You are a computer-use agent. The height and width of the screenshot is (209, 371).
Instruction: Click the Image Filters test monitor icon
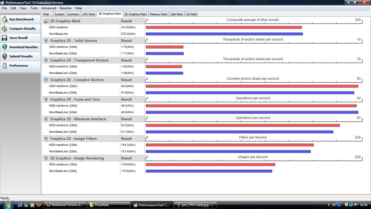pos(46,139)
